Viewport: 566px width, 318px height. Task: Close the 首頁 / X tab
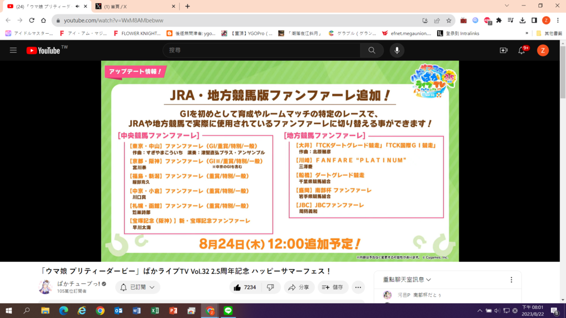tap(173, 7)
